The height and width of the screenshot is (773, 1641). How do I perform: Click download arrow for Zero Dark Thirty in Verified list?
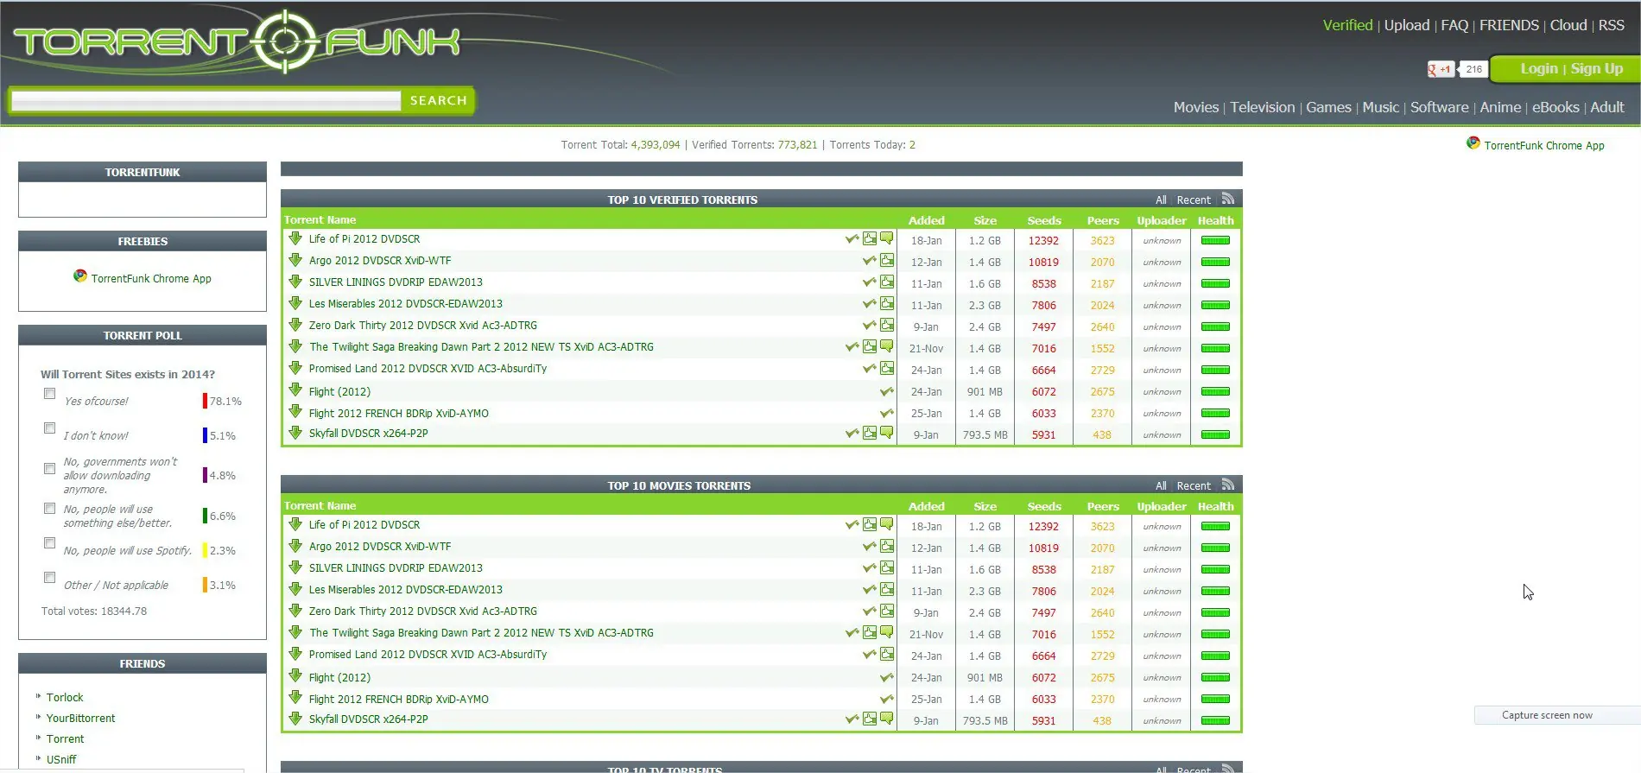(x=295, y=325)
